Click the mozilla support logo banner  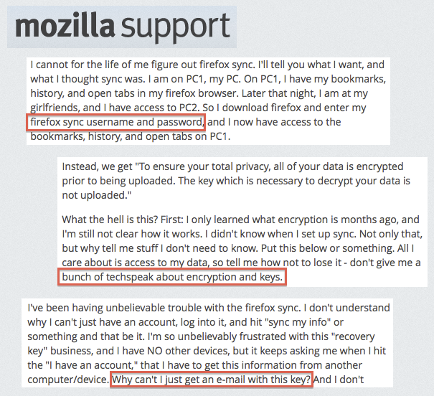[x=122, y=27]
